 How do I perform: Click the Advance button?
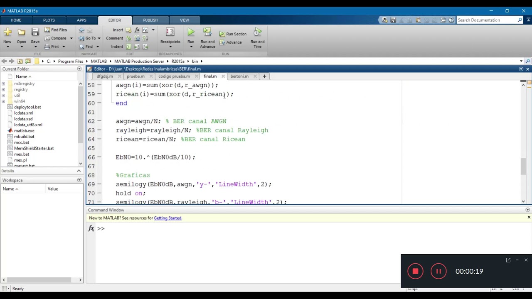coord(230,42)
